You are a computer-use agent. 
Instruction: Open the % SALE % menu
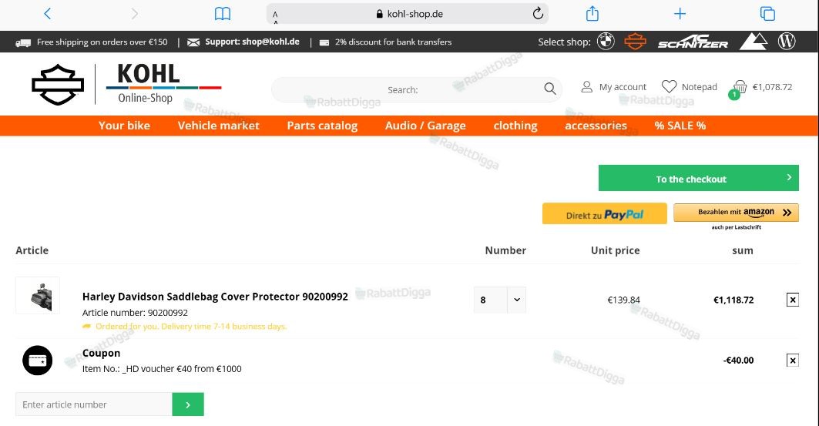point(680,126)
